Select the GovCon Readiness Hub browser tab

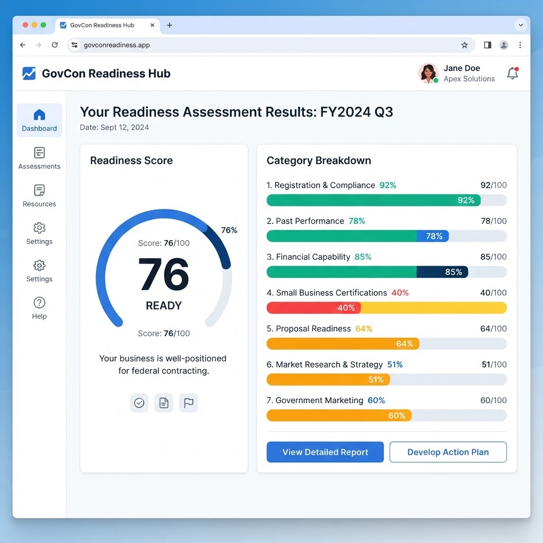coord(107,25)
